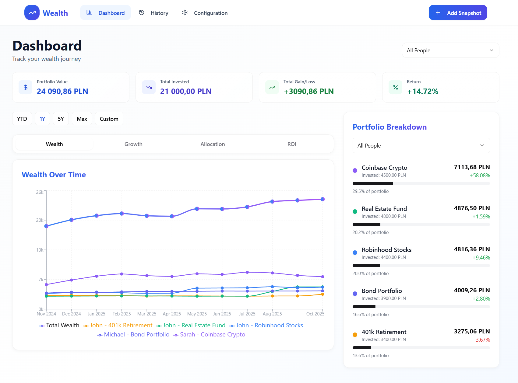Toggle John - Real Estate Fund legend entry

tap(191, 326)
